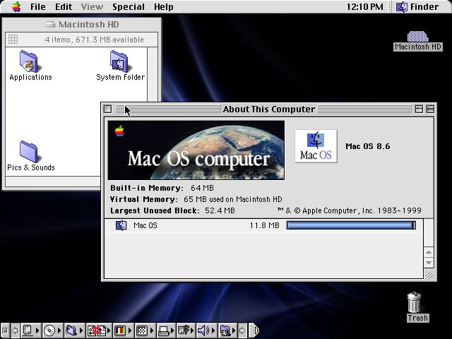Open the monitor color depth Control Strip module
Screen dimensions: 452x339
point(122,331)
